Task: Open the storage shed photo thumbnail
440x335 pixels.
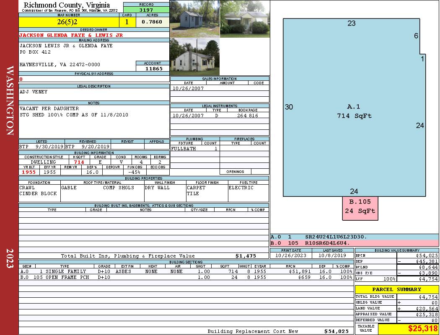Action: (x=194, y=19)
